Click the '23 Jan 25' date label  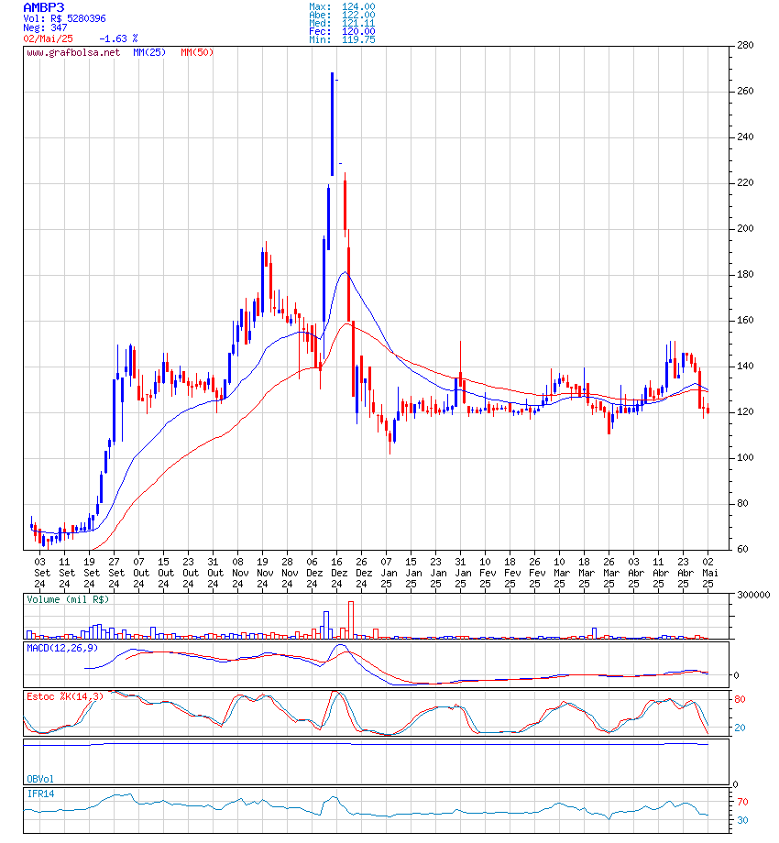pos(436,573)
